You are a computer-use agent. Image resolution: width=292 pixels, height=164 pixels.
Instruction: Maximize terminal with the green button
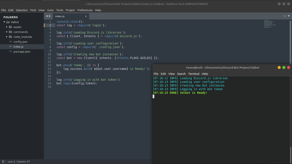pyautogui.click(x=284, y=67)
